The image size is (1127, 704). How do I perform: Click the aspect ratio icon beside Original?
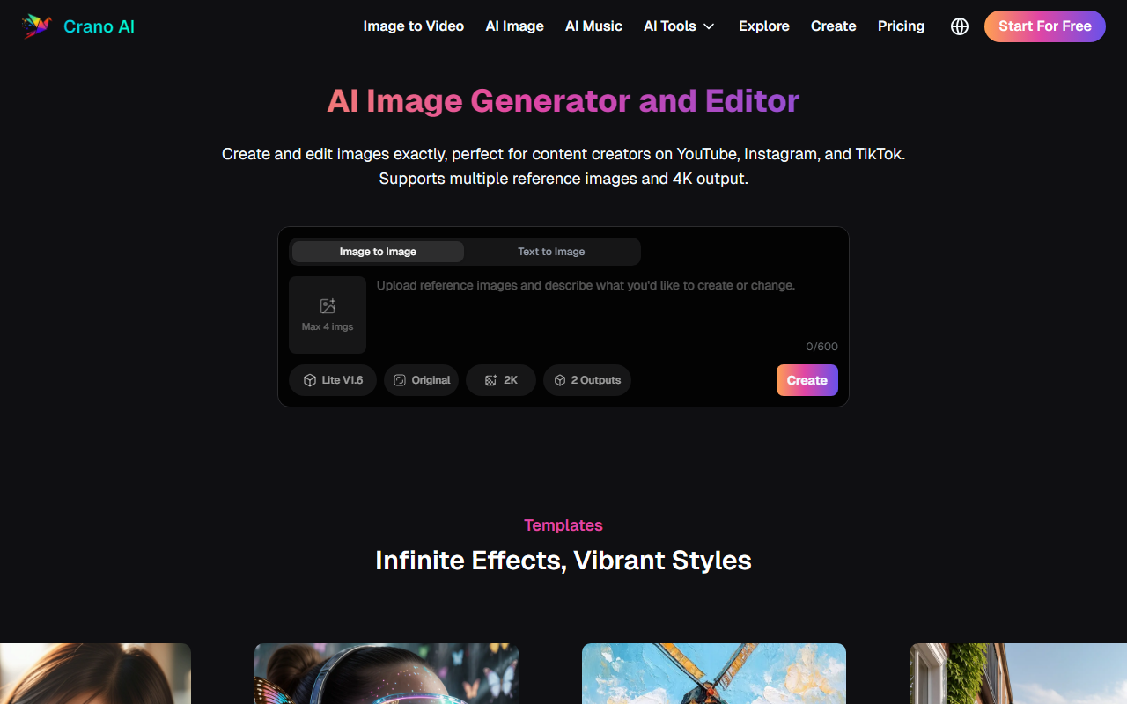(400, 380)
